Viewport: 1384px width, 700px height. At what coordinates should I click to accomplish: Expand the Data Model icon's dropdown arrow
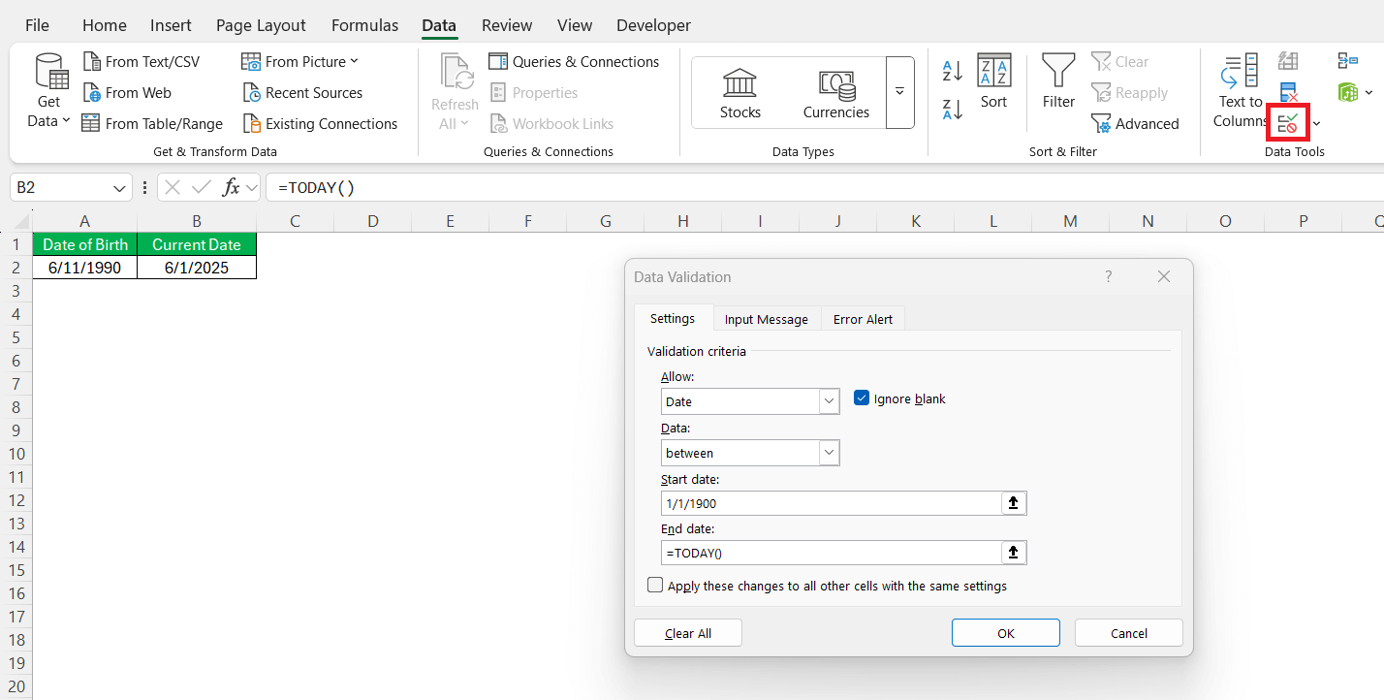click(x=1368, y=93)
